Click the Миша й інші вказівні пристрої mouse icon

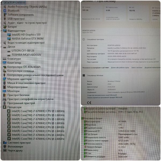pyautogui.click(x=4, y=83)
